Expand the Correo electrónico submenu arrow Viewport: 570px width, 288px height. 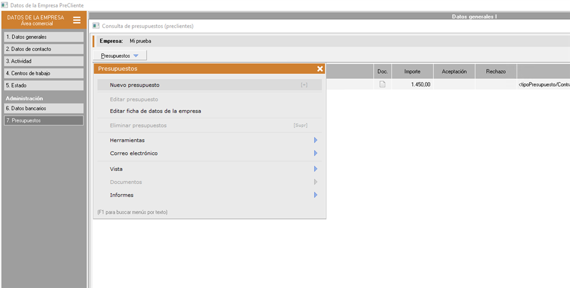[x=316, y=153]
